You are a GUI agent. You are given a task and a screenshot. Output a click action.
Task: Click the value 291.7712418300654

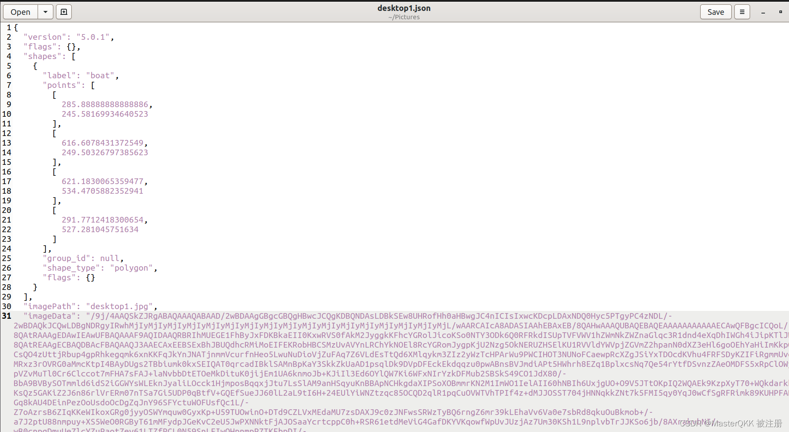point(102,220)
